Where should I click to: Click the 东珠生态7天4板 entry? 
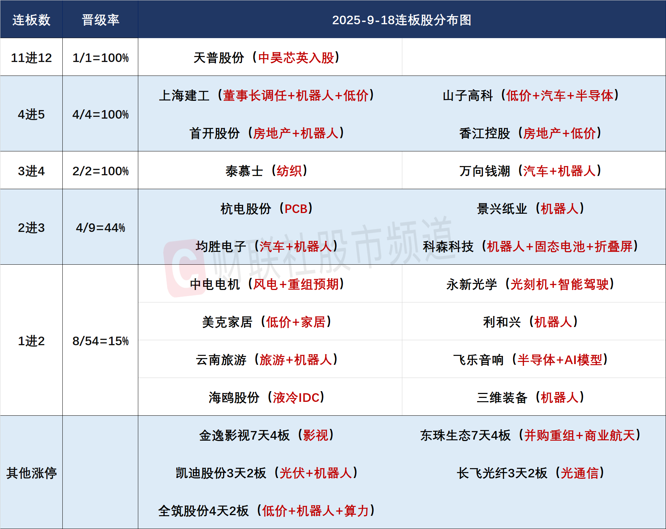pos(531,435)
